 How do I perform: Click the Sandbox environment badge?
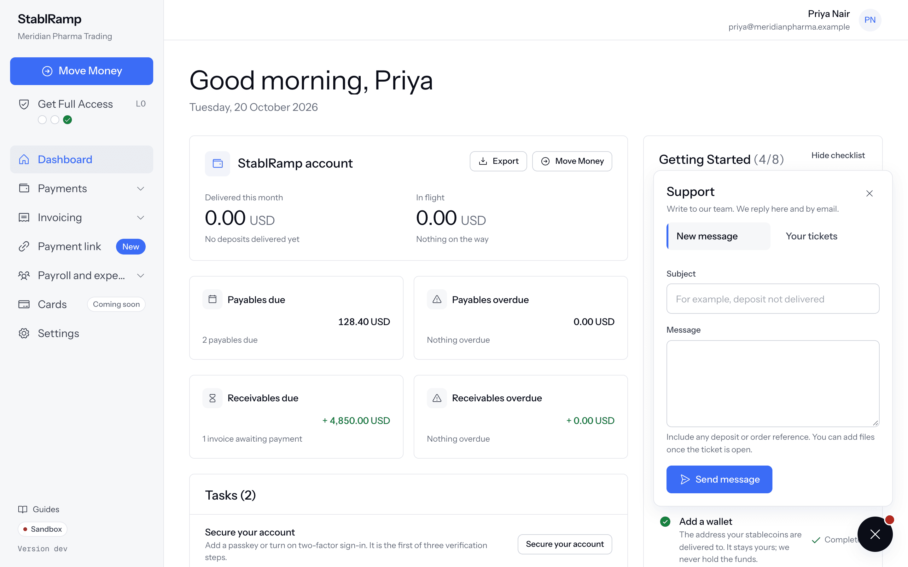pyautogui.click(x=42, y=529)
